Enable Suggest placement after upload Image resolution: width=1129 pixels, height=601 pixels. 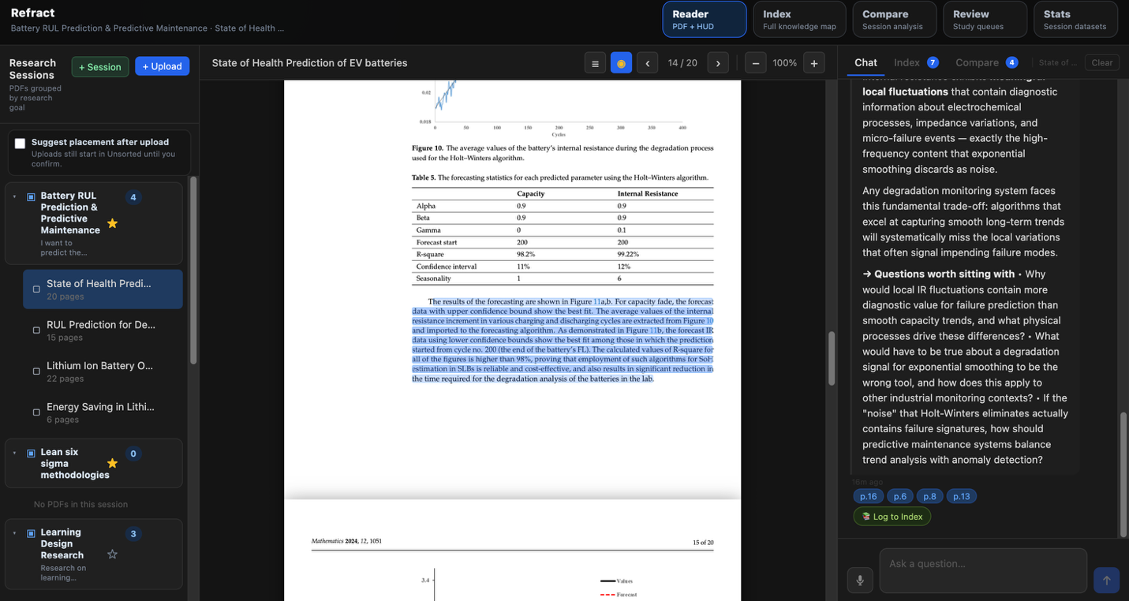coord(21,144)
